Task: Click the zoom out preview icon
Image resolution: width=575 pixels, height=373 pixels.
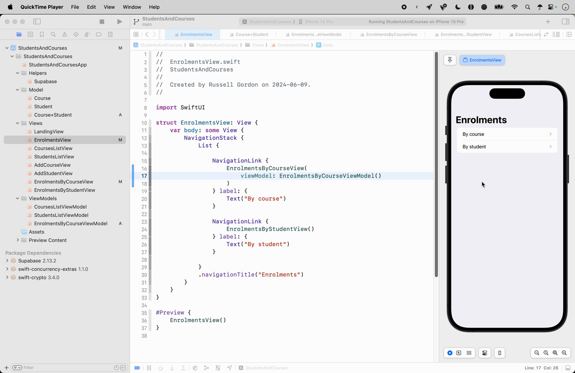Action: pyautogui.click(x=537, y=353)
